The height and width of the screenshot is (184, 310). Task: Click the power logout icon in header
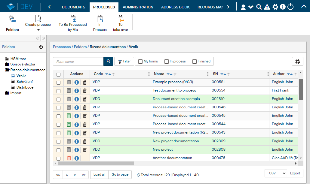pos(290,7)
